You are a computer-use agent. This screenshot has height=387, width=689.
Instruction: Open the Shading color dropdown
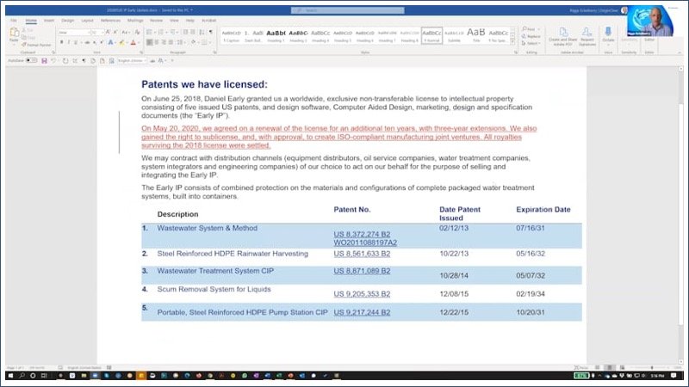point(194,42)
